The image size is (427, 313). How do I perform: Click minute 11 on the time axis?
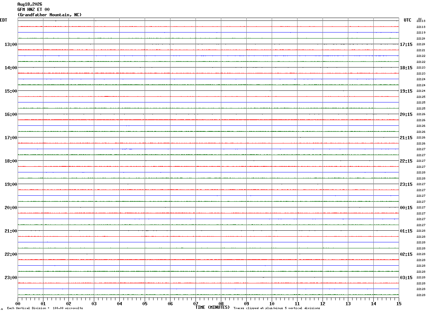(x=297, y=303)
